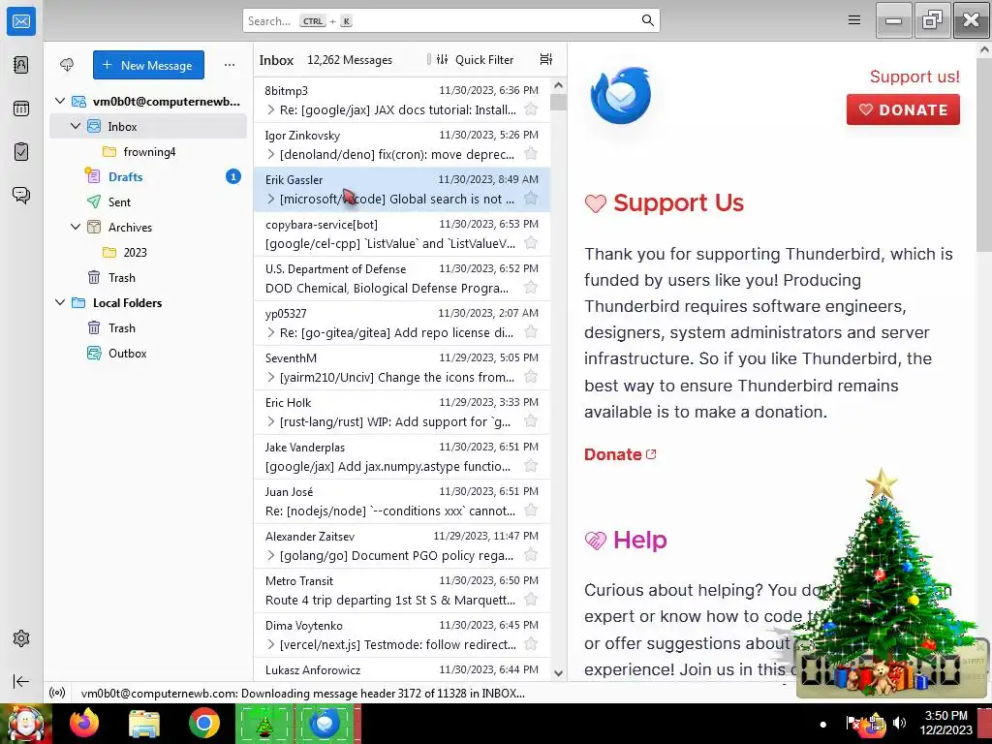Star the U.S. Department of Defense message
992x744 pixels.
[x=531, y=288]
